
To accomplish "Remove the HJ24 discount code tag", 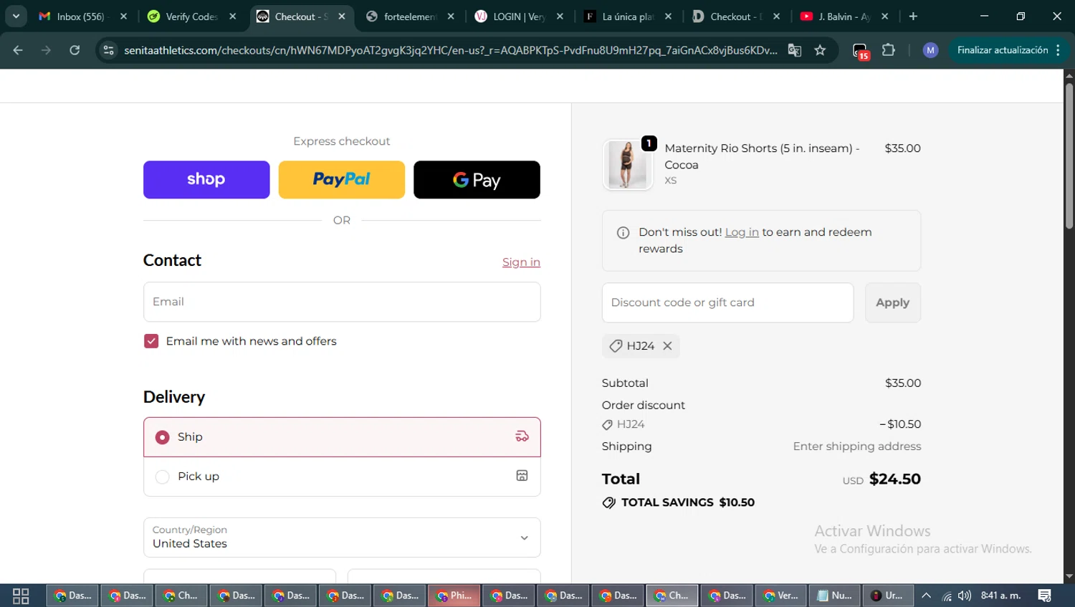I will pos(667,346).
